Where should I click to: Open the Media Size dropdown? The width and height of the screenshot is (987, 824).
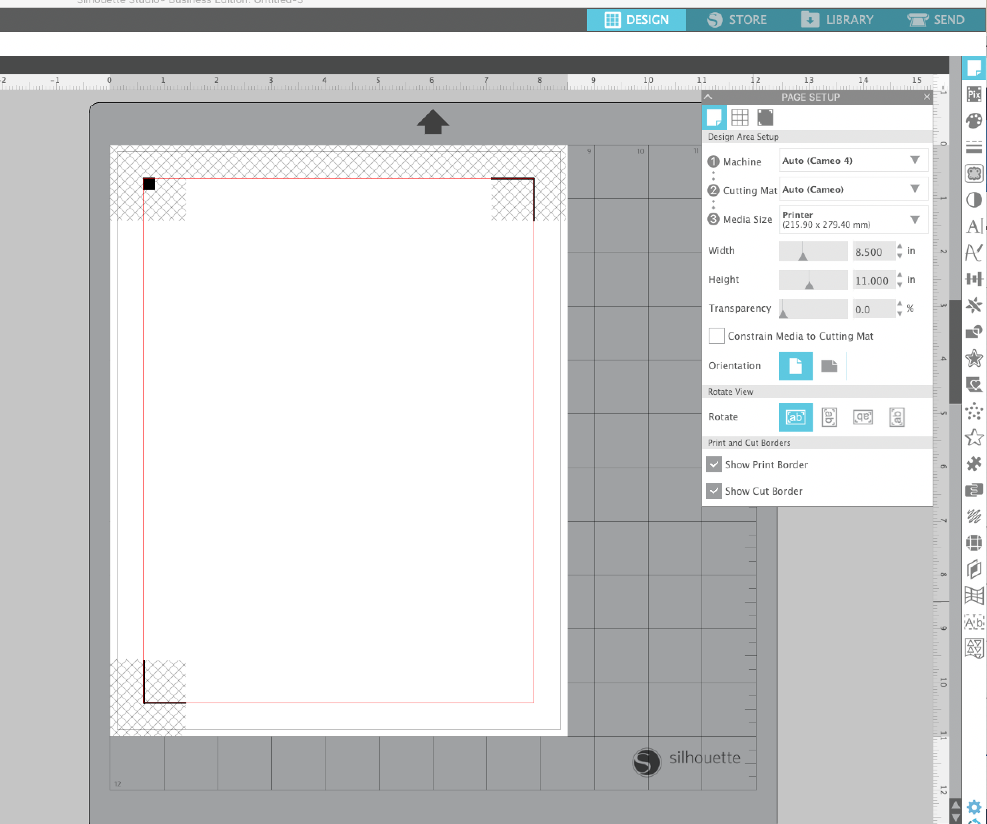853,219
